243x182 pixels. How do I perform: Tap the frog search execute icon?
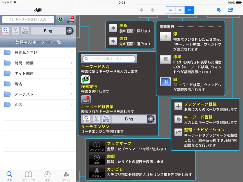pyautogui.click(x=61, y=19)
